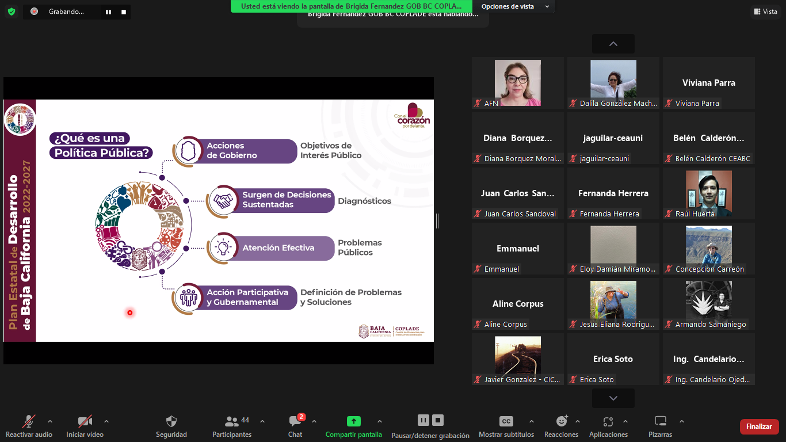Open the Vista layout menu
786x442 pixels.
pyautogui.click(x=765, y=12)
